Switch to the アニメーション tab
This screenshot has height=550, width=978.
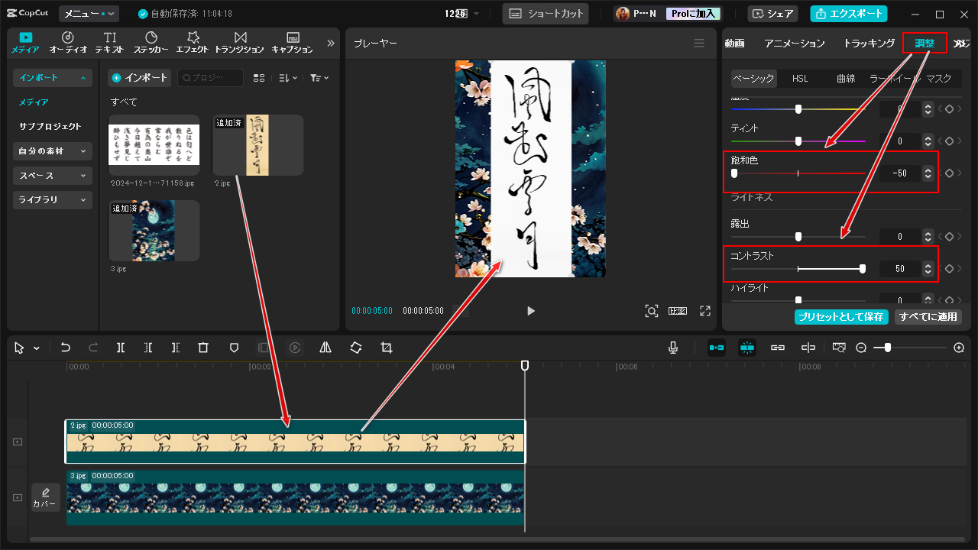point(795,44)
